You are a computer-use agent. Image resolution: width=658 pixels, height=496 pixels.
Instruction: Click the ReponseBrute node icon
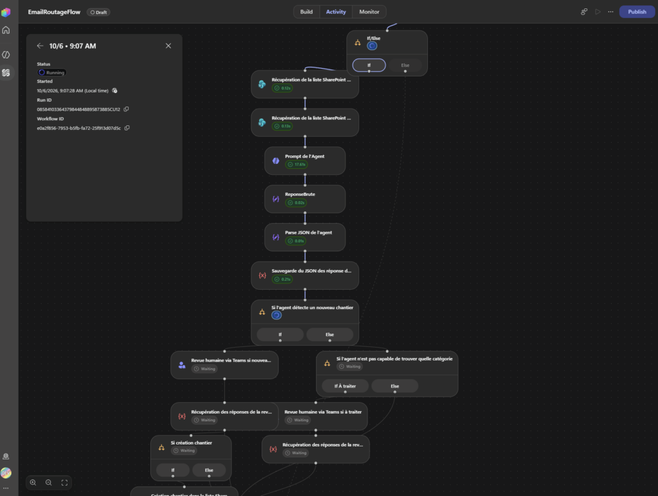pyautogui.click(x=276, y=199)
